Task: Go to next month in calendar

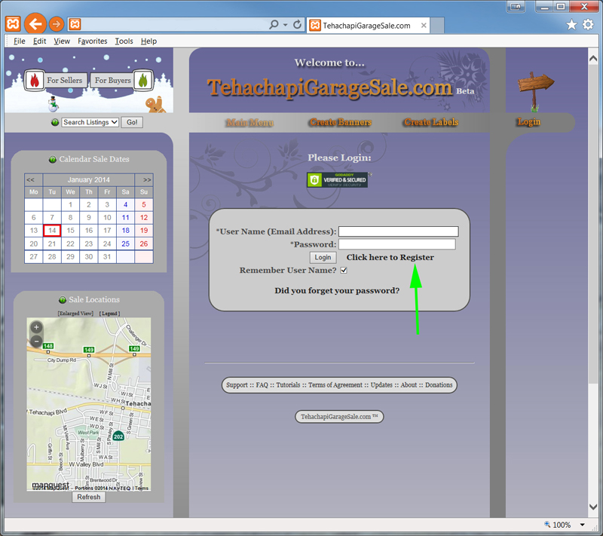Action: [x=146, y=180]
